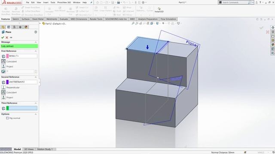Open the Tools menu
Screen dimensions: 275x154
pos(53,3)
